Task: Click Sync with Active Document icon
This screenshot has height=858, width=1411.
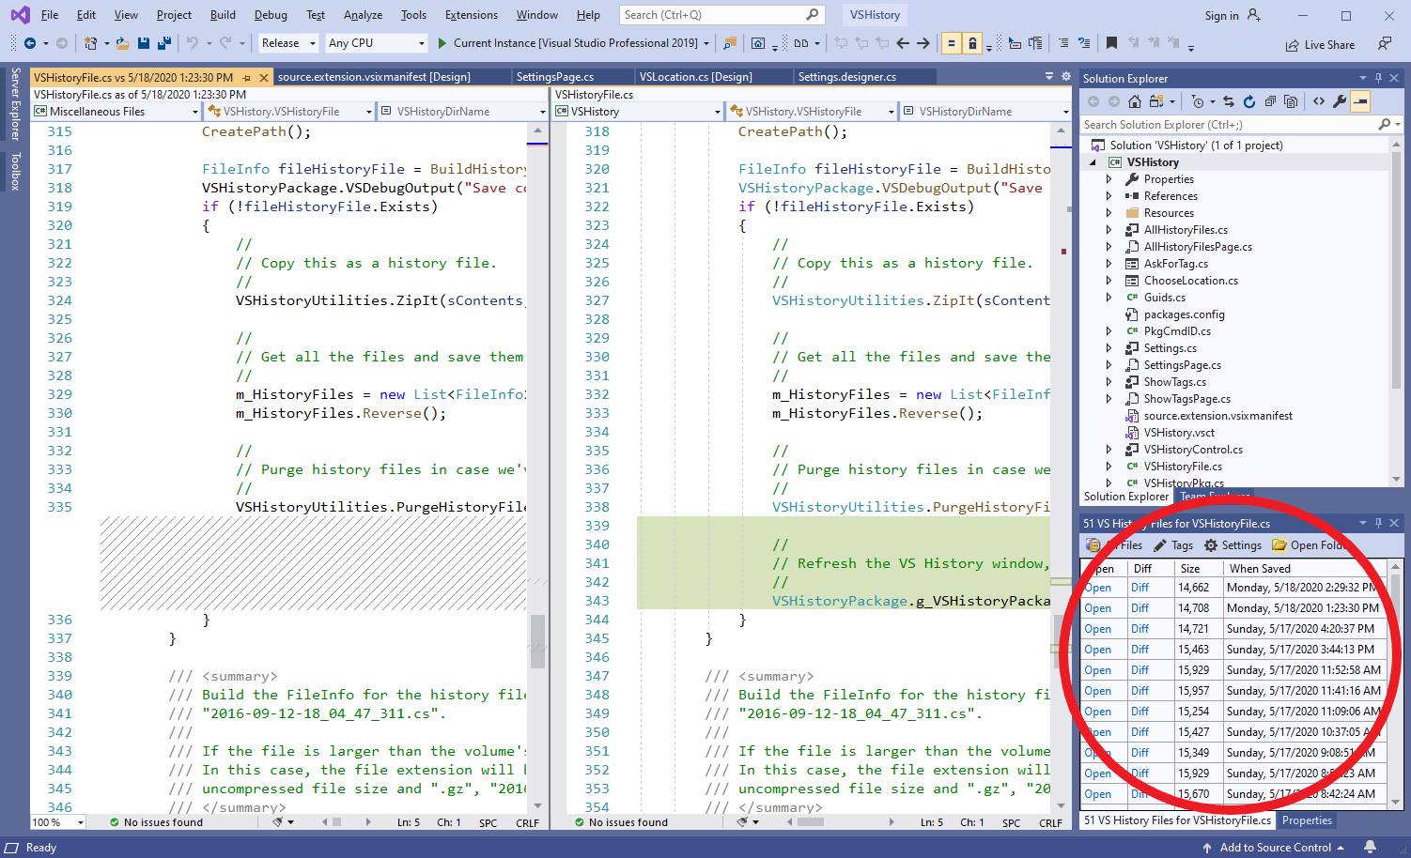Action: tap(1229, 101)
